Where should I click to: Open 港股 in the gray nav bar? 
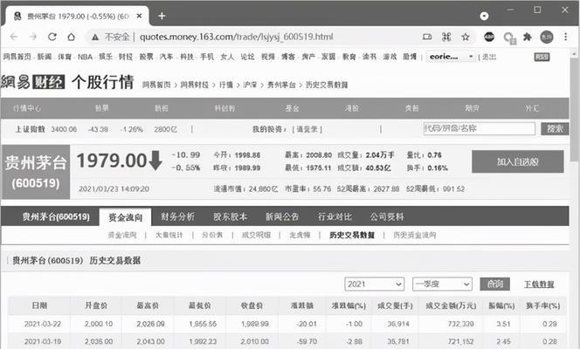tap(352, 108)
